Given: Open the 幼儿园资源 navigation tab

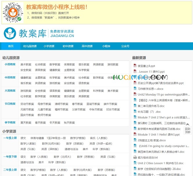Looking at the screenshot, I should [30, 46].
